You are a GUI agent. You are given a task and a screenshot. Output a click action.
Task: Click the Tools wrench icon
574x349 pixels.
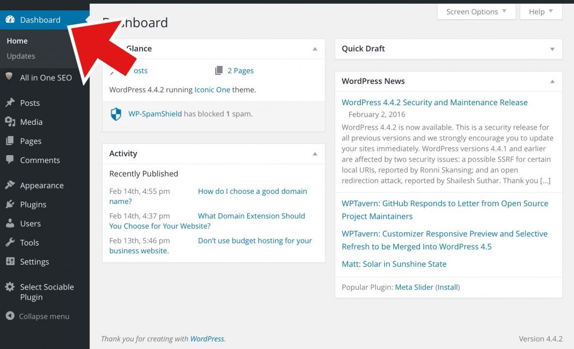pyautogui.click(x=10, y=242)
